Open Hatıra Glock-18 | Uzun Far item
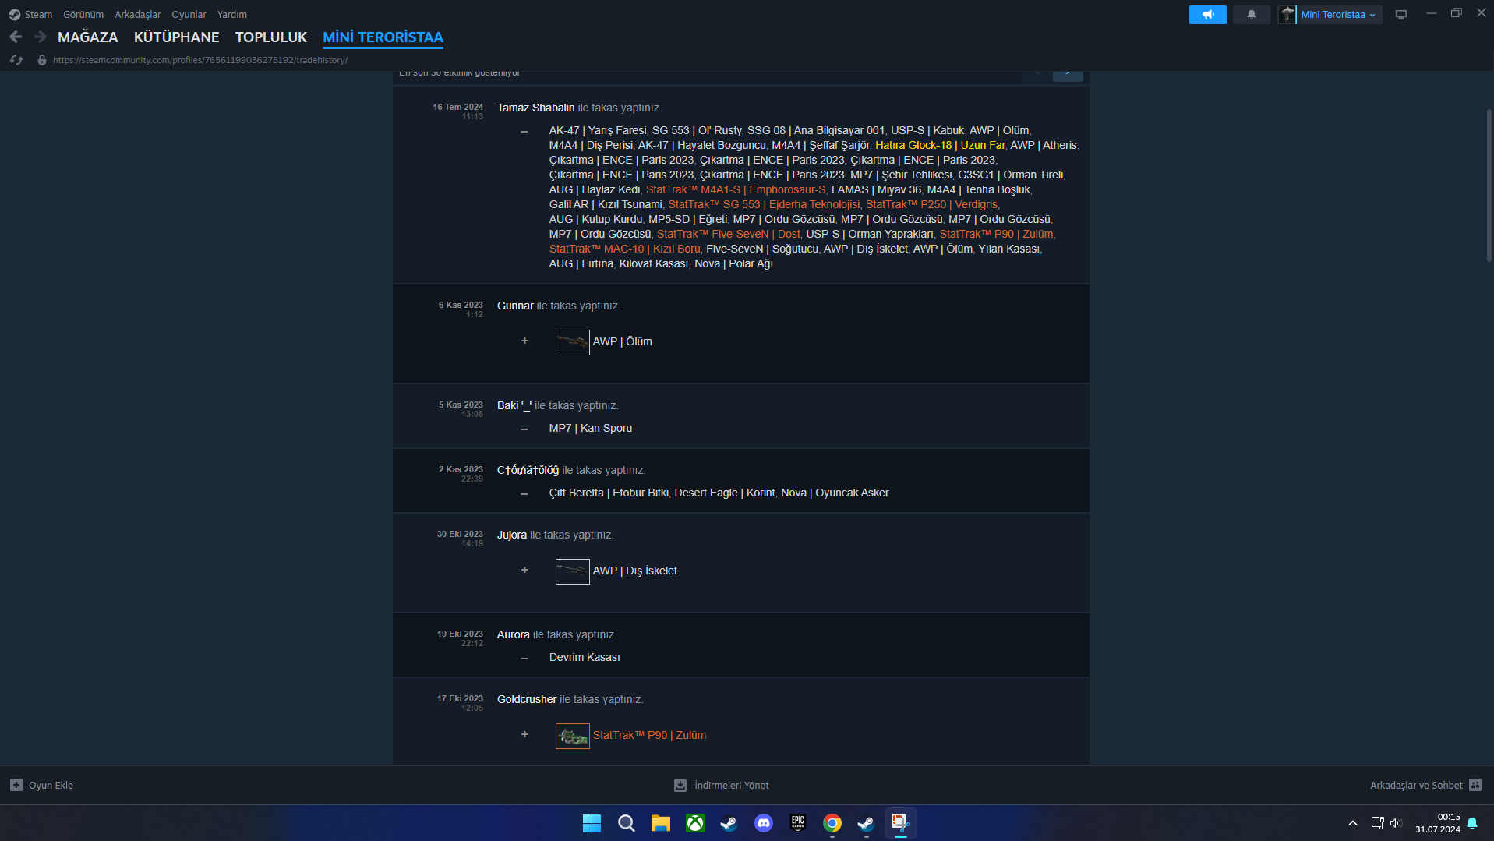This screenshot has height=841, width=1494. (940, 145)
